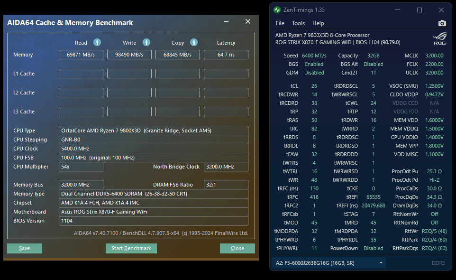Click the tREFI (ns) value 20479.688

click(374, 205)
